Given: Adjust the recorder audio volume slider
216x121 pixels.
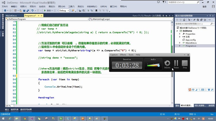Looking at the screenshot, I should click(x=158, y=65).
